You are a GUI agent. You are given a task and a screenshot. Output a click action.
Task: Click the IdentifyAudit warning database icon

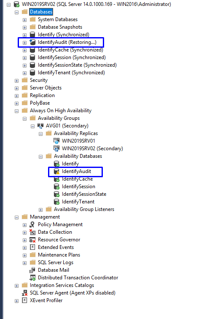coord(56,171)
